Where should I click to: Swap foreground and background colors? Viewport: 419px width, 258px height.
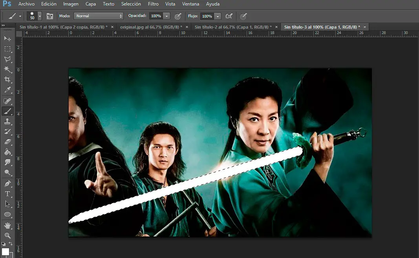[11, 244]
